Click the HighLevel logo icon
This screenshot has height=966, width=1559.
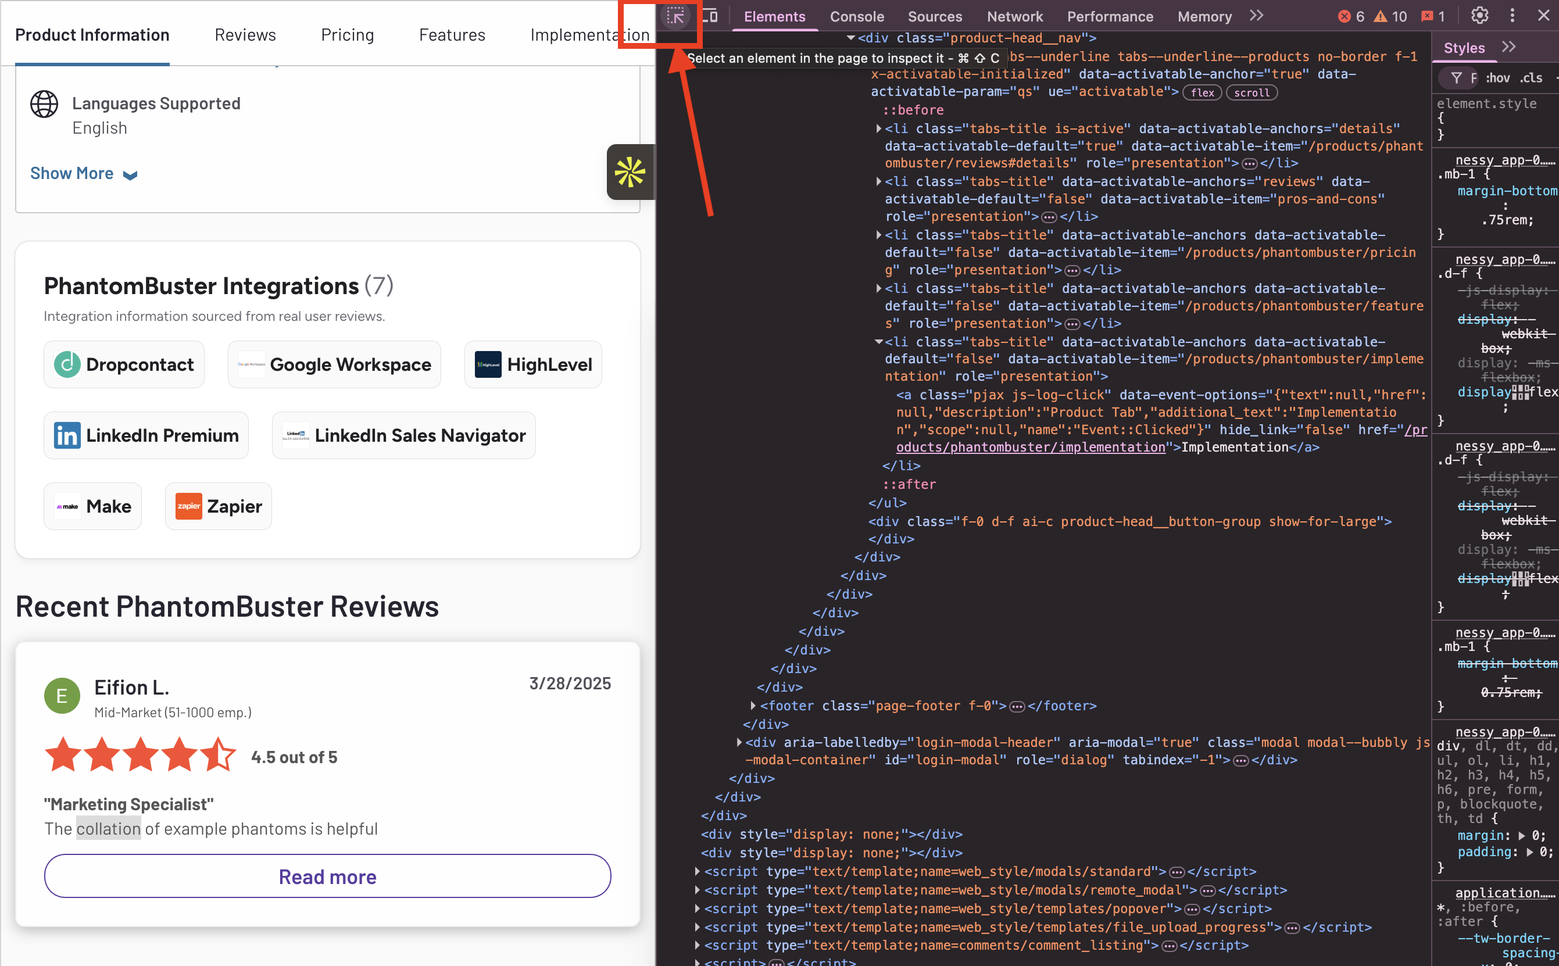488,365
